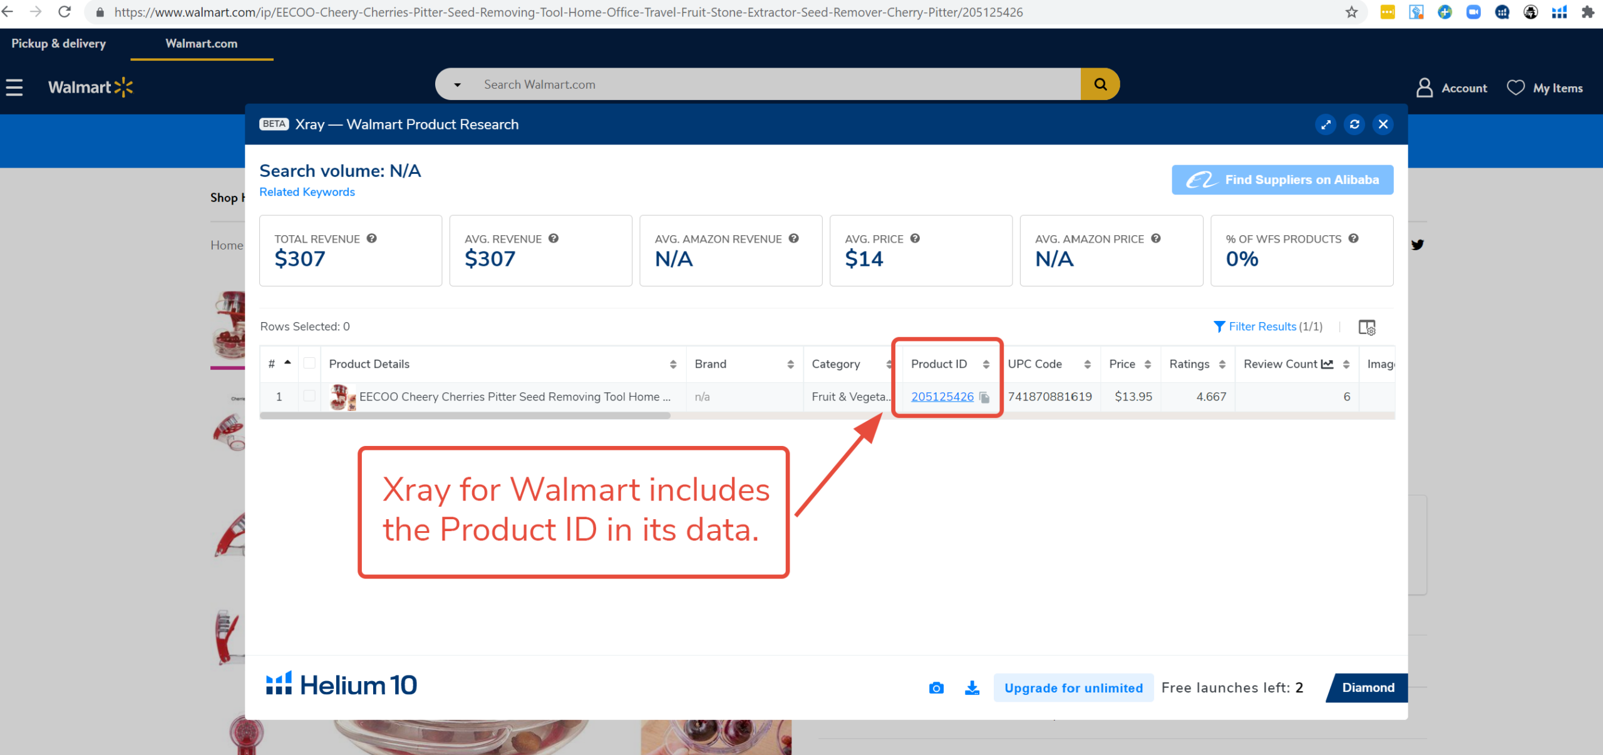
Task: Copy the Product ID to clipboard
Action: pyautogui.click(x=985, y=397)
